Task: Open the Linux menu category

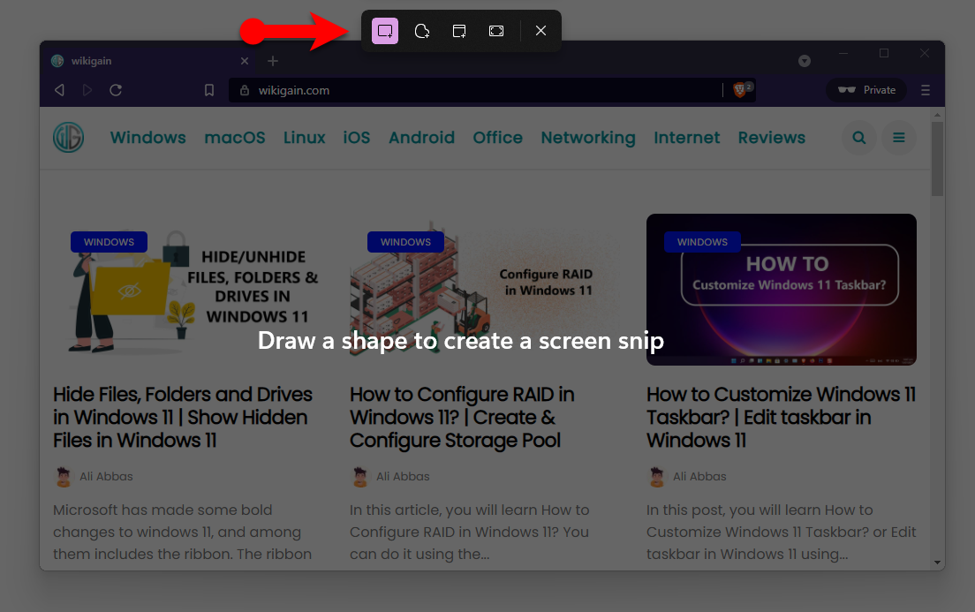Action: [x=305, y=138]
